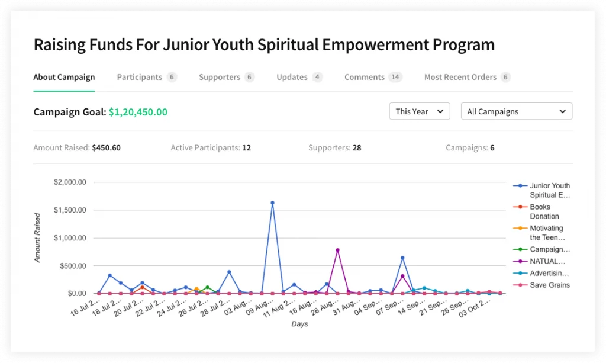Viewport: 606px width, 363px height.
Task: Click the $1,500 peak data point in August
Action: coord(272,203)
